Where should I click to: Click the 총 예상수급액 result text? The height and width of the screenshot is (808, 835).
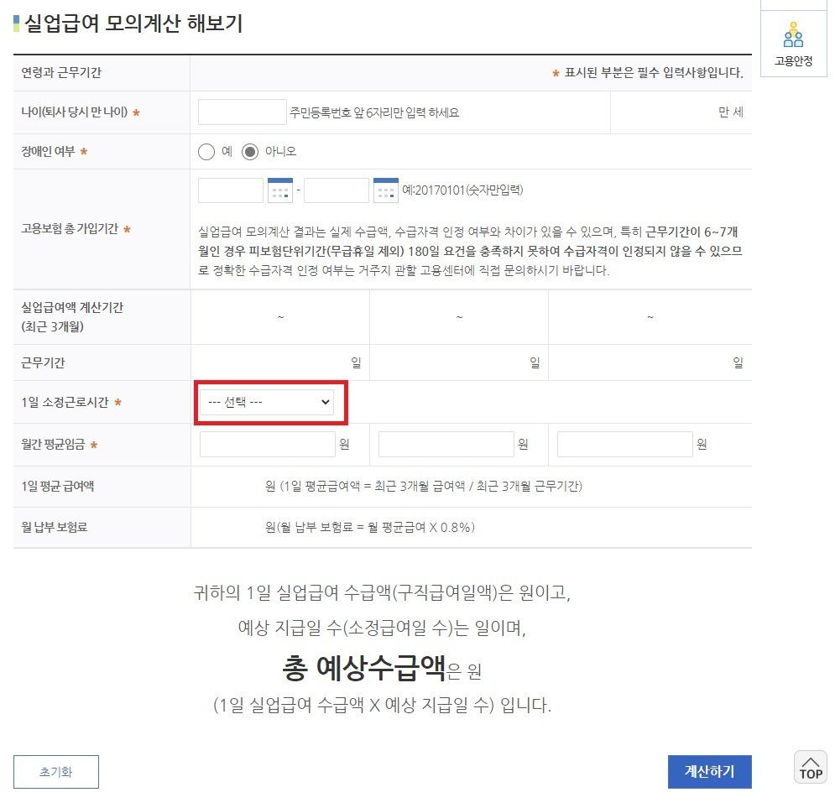tap(382, 669)
